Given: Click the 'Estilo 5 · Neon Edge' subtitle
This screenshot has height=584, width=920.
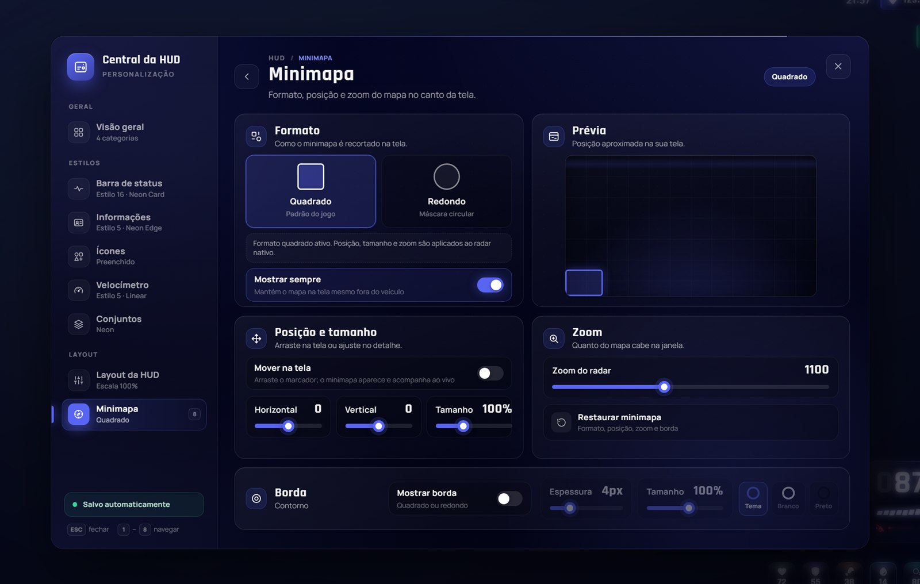Looking at the screenshot, I should 129,228.
